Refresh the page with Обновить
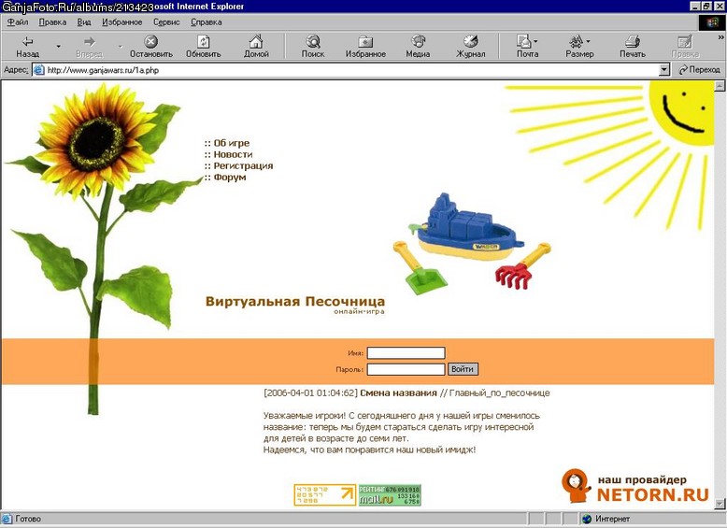 pos(203,46)
